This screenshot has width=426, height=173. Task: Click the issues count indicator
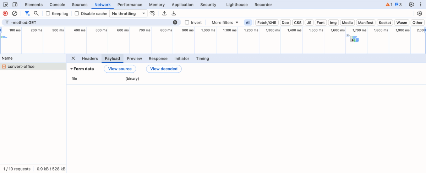(398, 5)
